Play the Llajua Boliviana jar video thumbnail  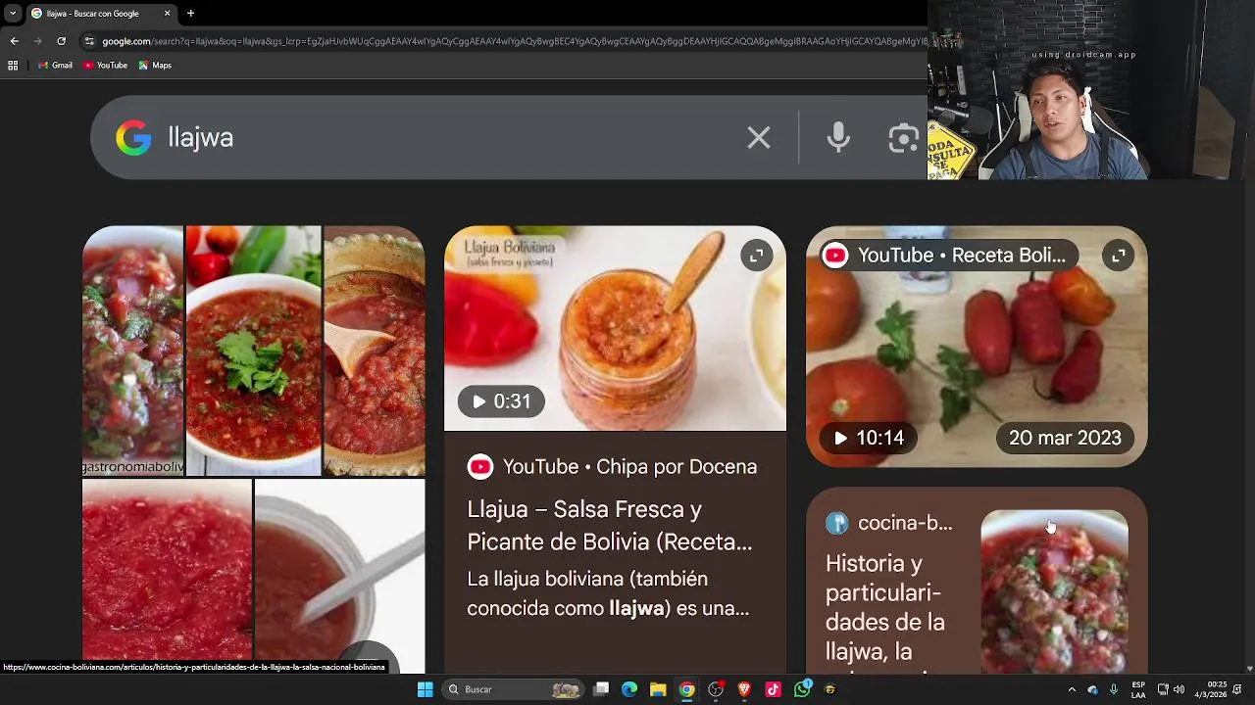pos(615,328)
